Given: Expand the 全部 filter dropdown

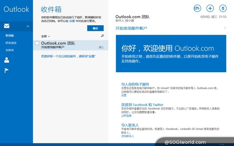Looking at the screenshot, I should [45, 36].
